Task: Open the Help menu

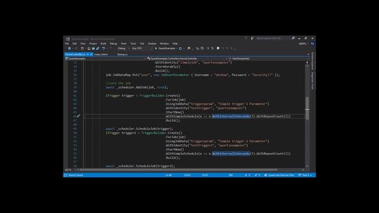Action: pos(175,44)
